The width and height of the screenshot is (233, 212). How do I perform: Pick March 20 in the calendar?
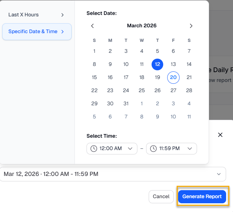tap(173, 78)
